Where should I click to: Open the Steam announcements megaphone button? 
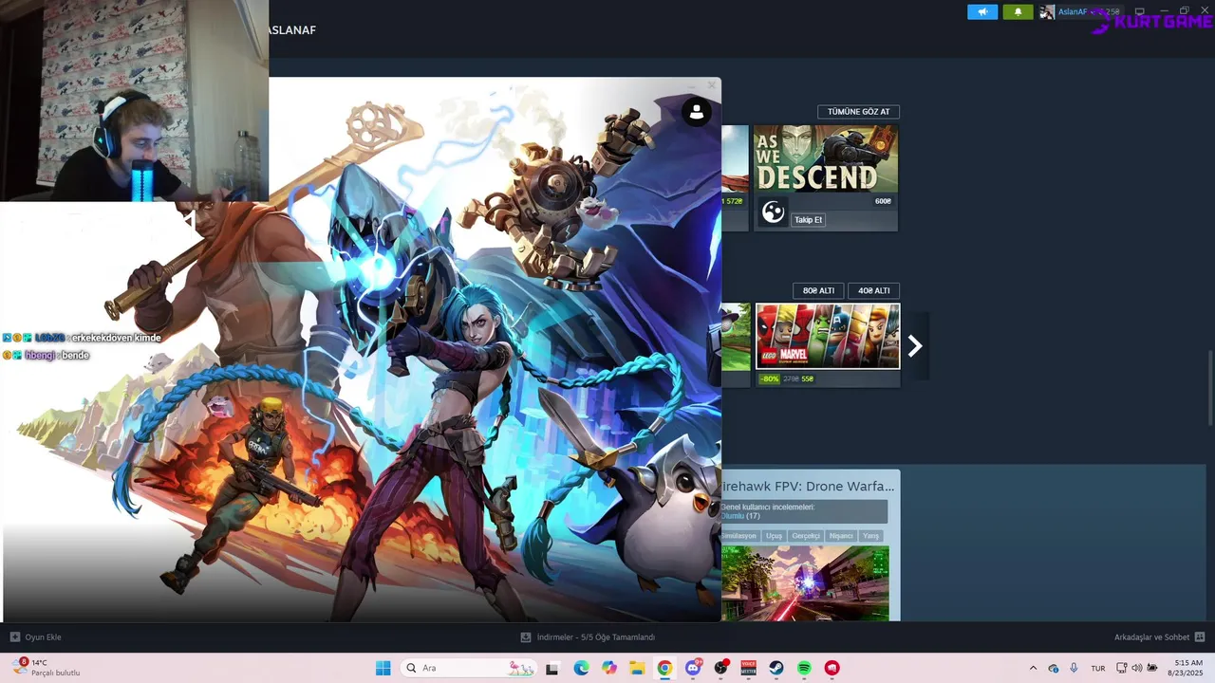(x=982, y=11)
